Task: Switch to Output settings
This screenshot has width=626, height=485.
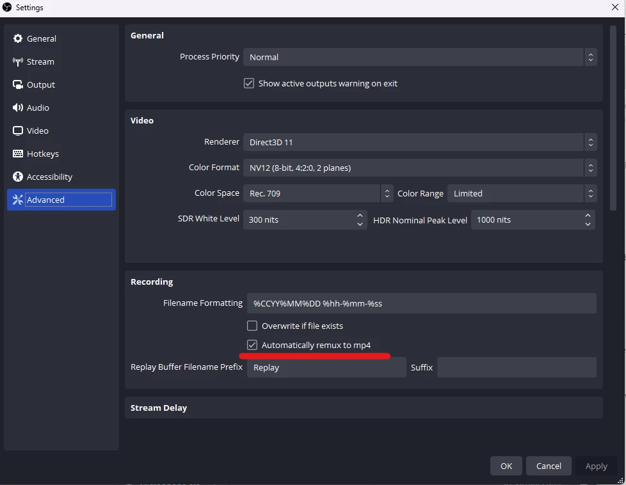Action: click(x=61, y=84)
